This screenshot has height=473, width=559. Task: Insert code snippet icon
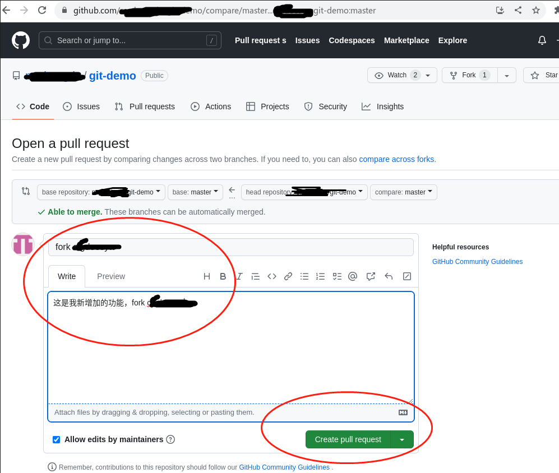click(272, 276)
